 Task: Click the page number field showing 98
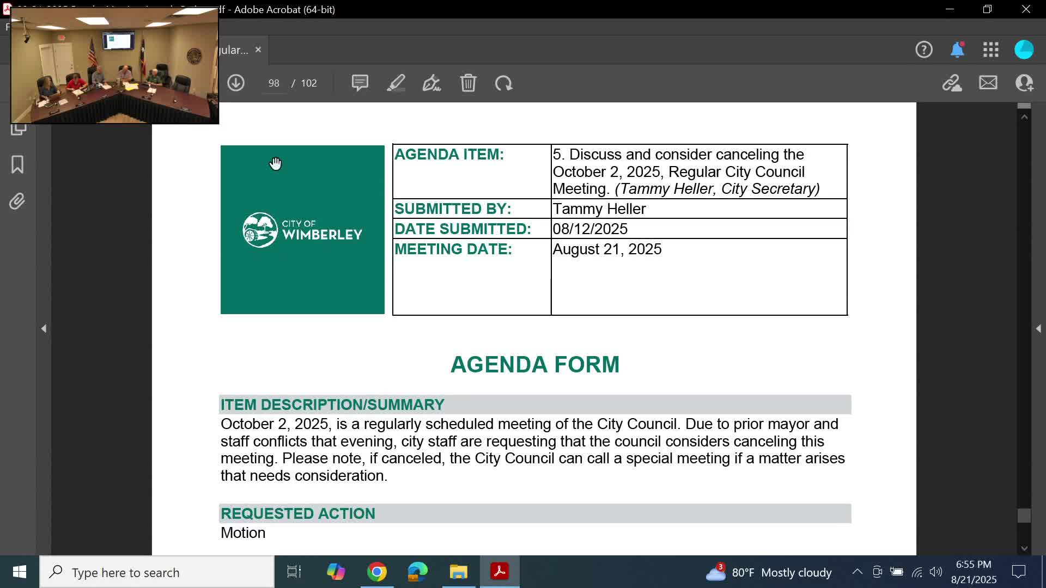pyautogui.click(x=273, y=83)
